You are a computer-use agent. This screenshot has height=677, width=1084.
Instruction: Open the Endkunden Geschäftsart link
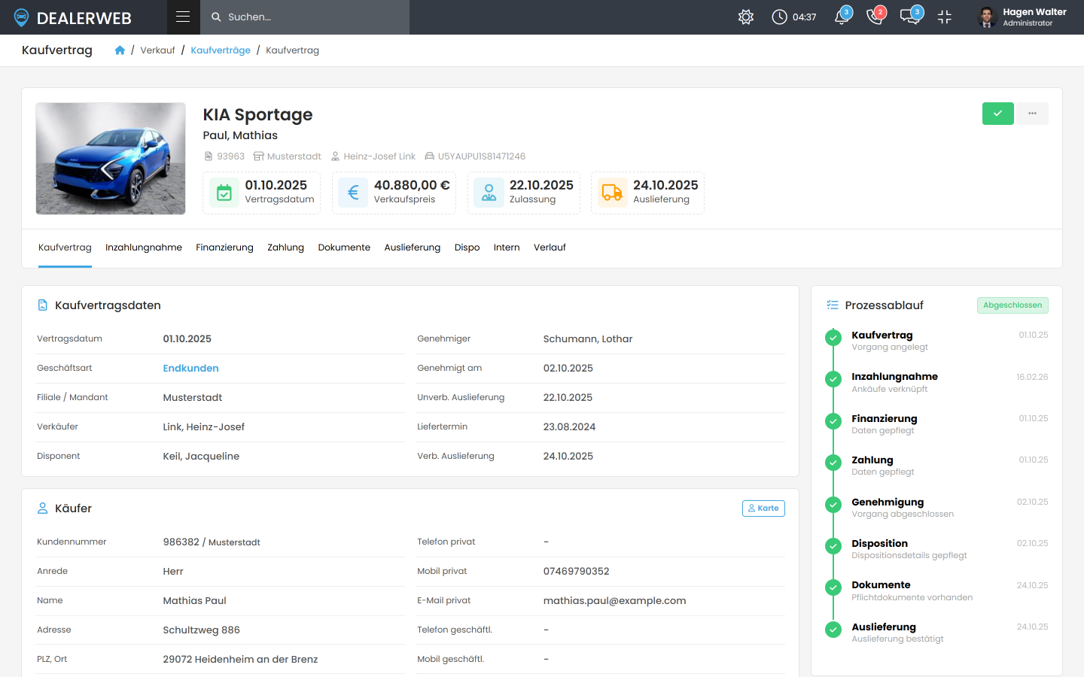pos(190,368)
